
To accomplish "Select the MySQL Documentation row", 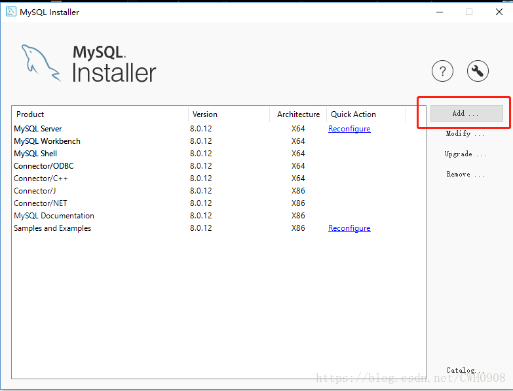I will pyautogui.click(x=219, y=215).
